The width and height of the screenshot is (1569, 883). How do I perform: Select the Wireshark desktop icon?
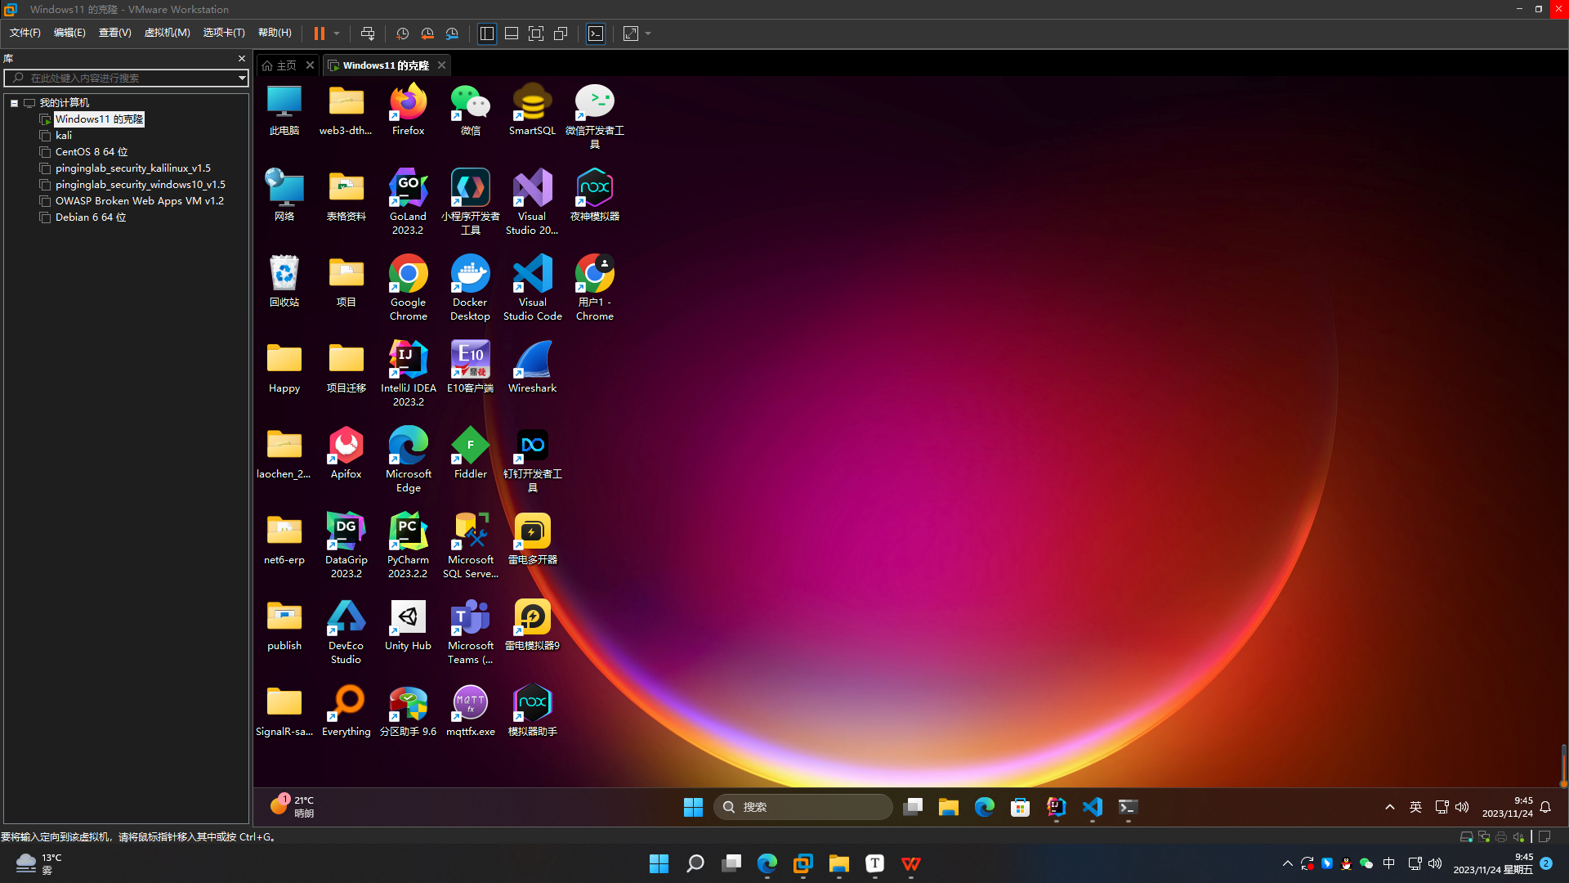click(532, 367)
